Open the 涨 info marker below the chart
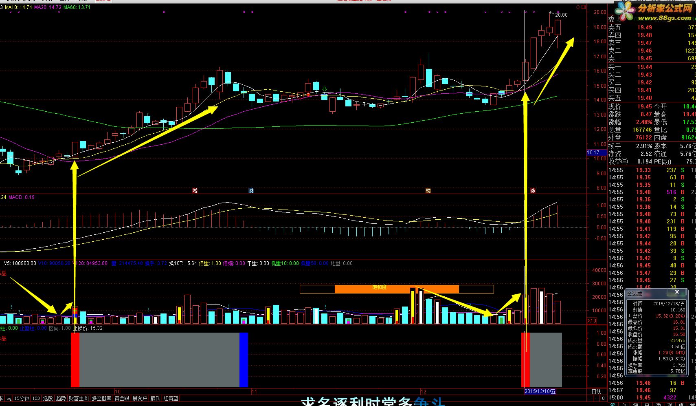Viewport: 696px width, 406px height. (533, 190)
